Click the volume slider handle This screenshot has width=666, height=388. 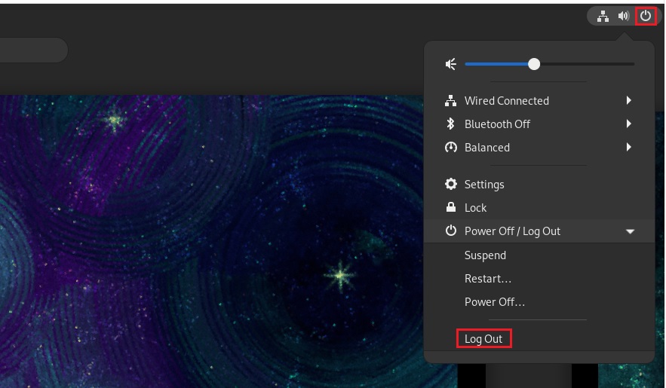pos(534,65)
